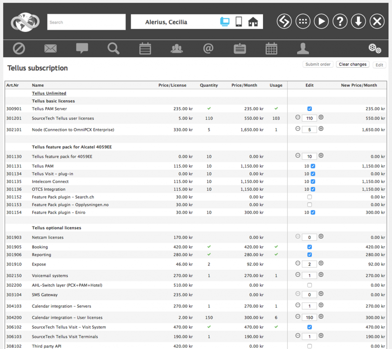The width and height of the screenshot is (392, 349).
Task: Increase Calendar integration – Servers quantity
Action: (x=321, y=305)
